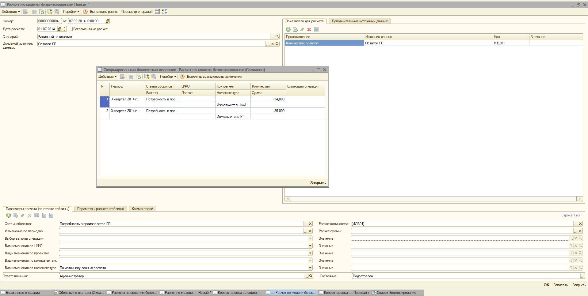Search Сценарий field with magnifier icon
The image size is (588, 296).
(277, 37)
